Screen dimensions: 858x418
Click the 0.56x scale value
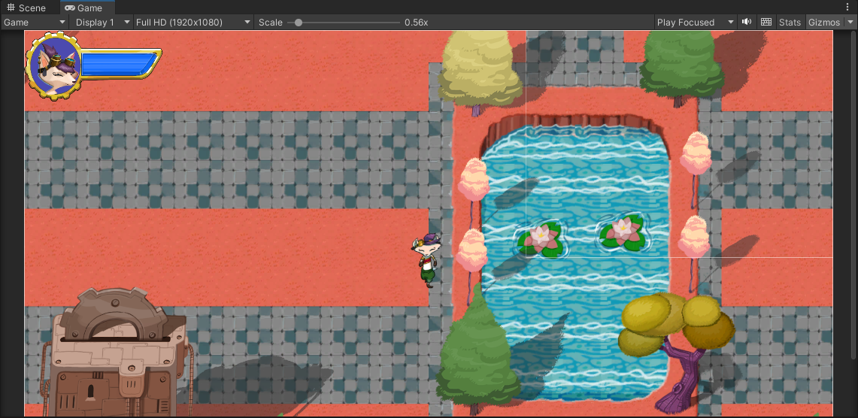[416, 23]
